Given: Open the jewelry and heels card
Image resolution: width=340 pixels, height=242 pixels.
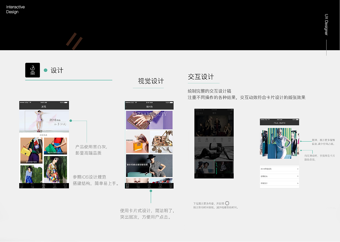Looking at the screenshot, I should click(161, 142).
